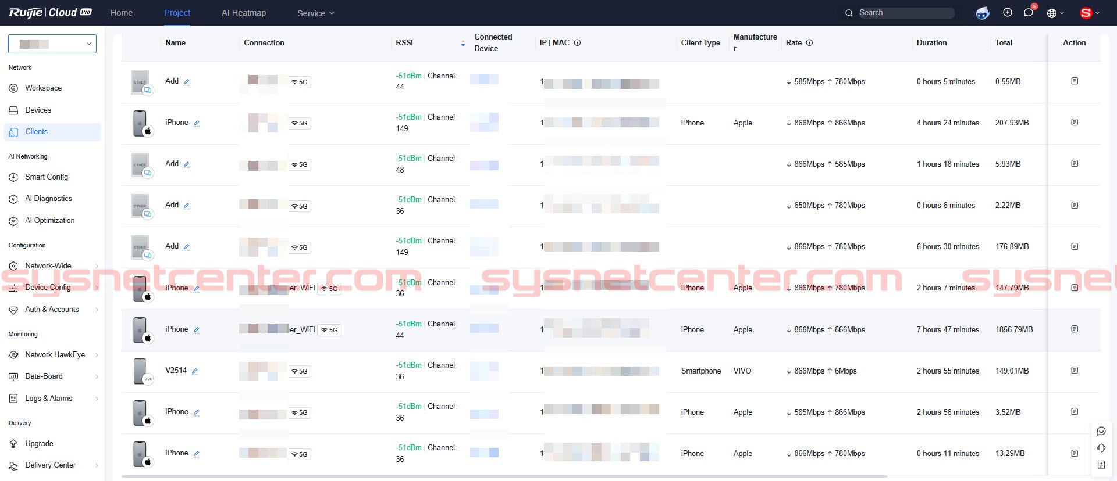
Task: Go to the Home tab
Action: click(122, 13)
